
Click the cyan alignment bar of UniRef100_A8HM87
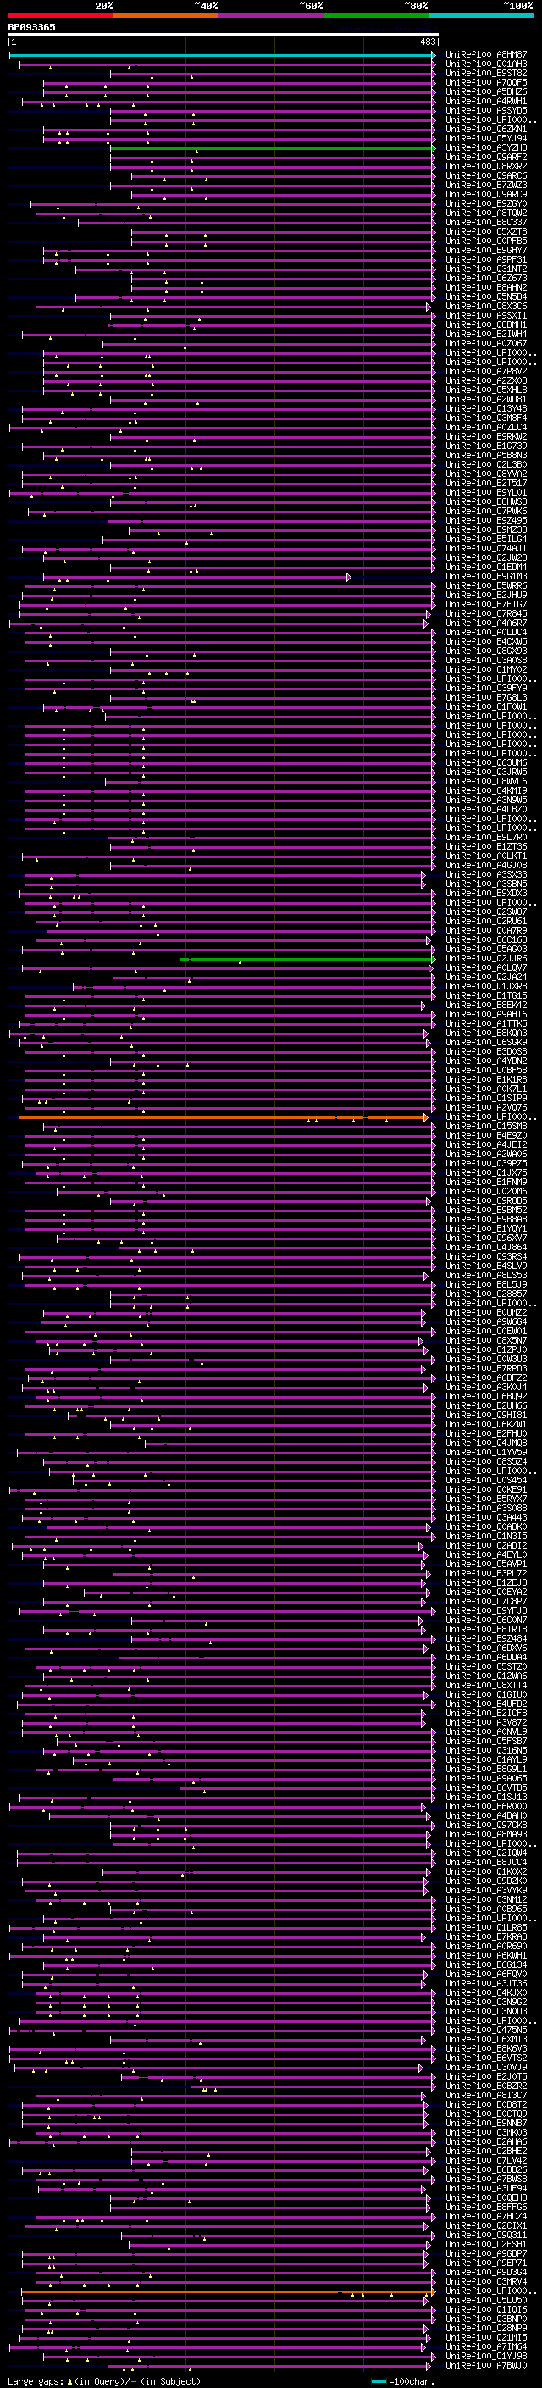(x=223, y=55)
